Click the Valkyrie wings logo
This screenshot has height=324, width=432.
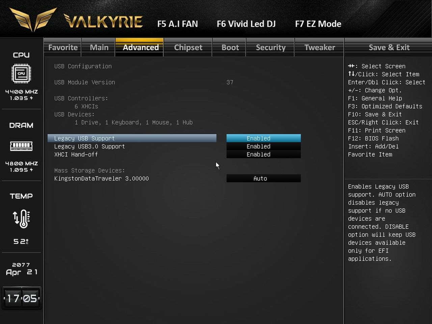click(x=33, y=20)
